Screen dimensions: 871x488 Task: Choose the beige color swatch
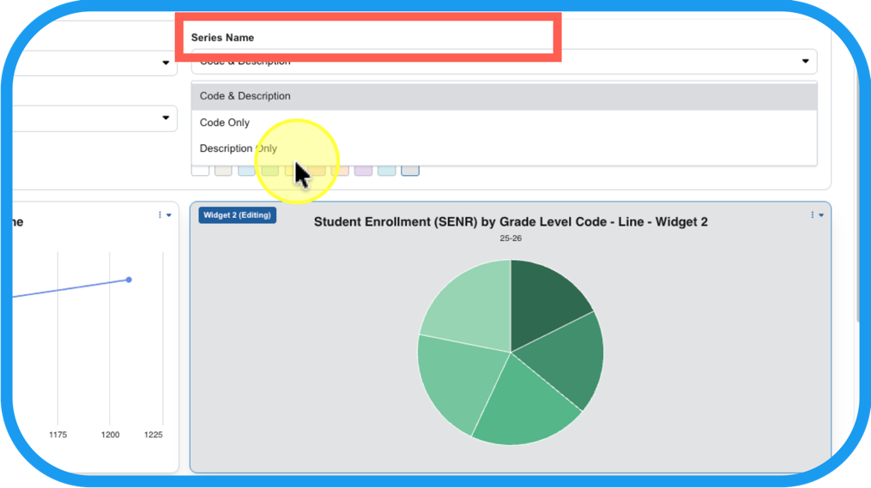pyautogui.click(x=223, y=170)
